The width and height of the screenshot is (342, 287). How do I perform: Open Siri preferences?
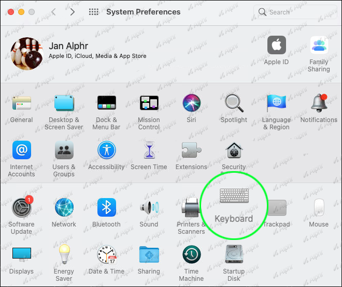pos(191,103)
